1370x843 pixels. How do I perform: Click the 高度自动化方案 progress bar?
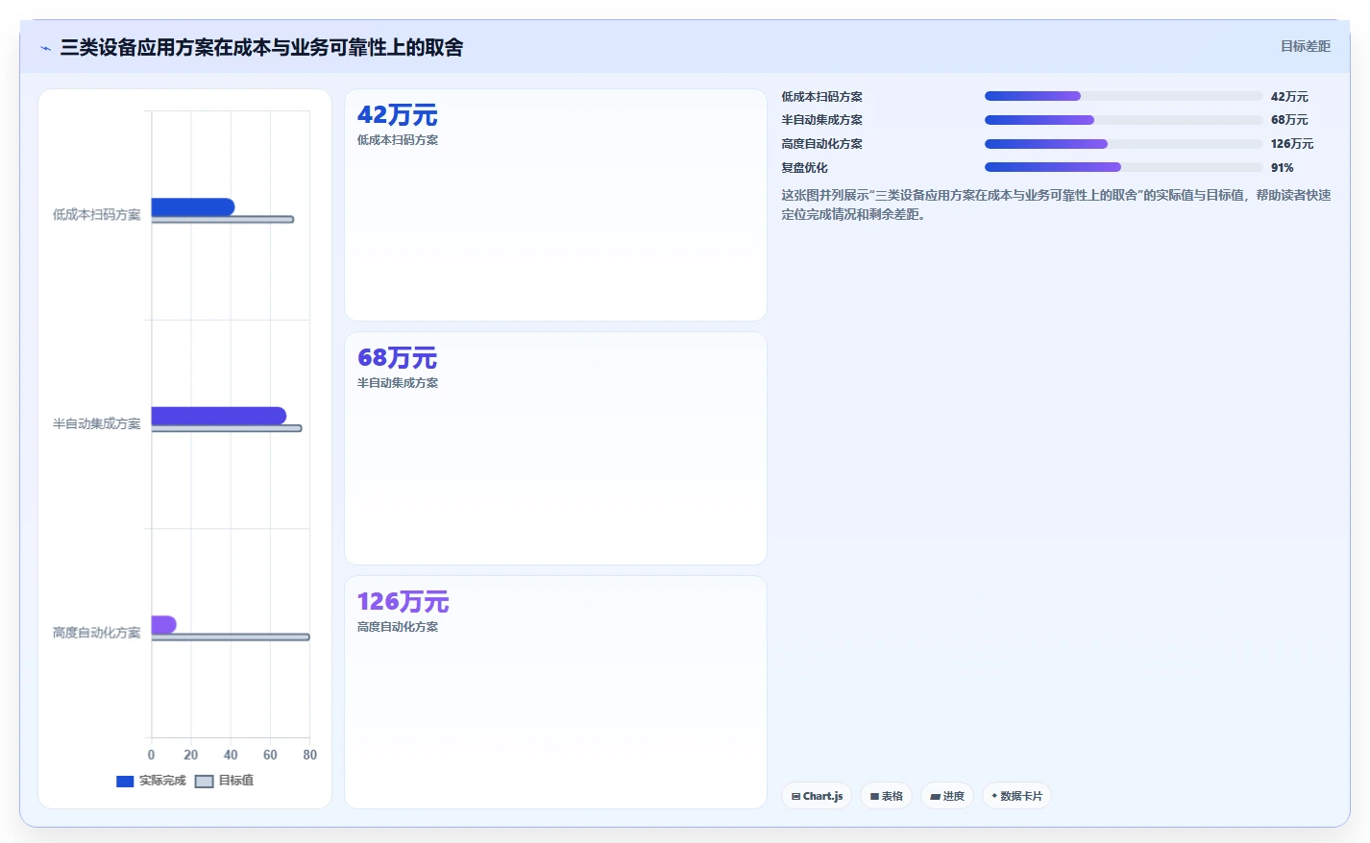tap(1123, 144)
